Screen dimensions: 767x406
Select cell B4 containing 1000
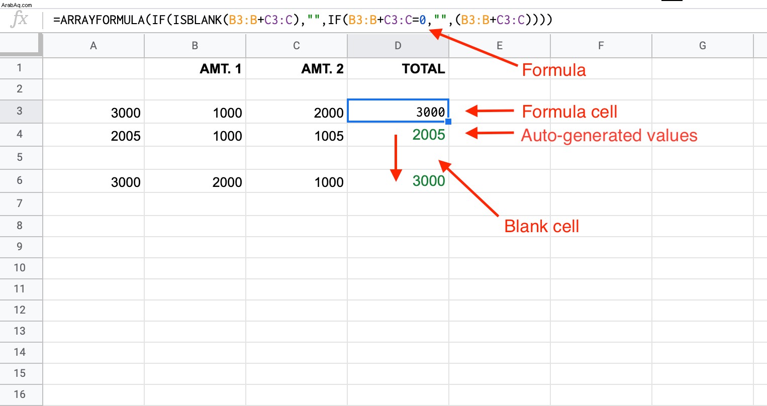[195, 135]
